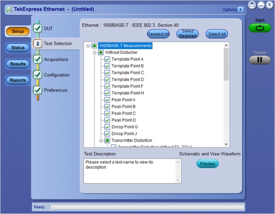This screenshot has width=275, height=214.
Task: Collapse the 1000BASE-T Measurements tree node
Action: coord(88,46)
